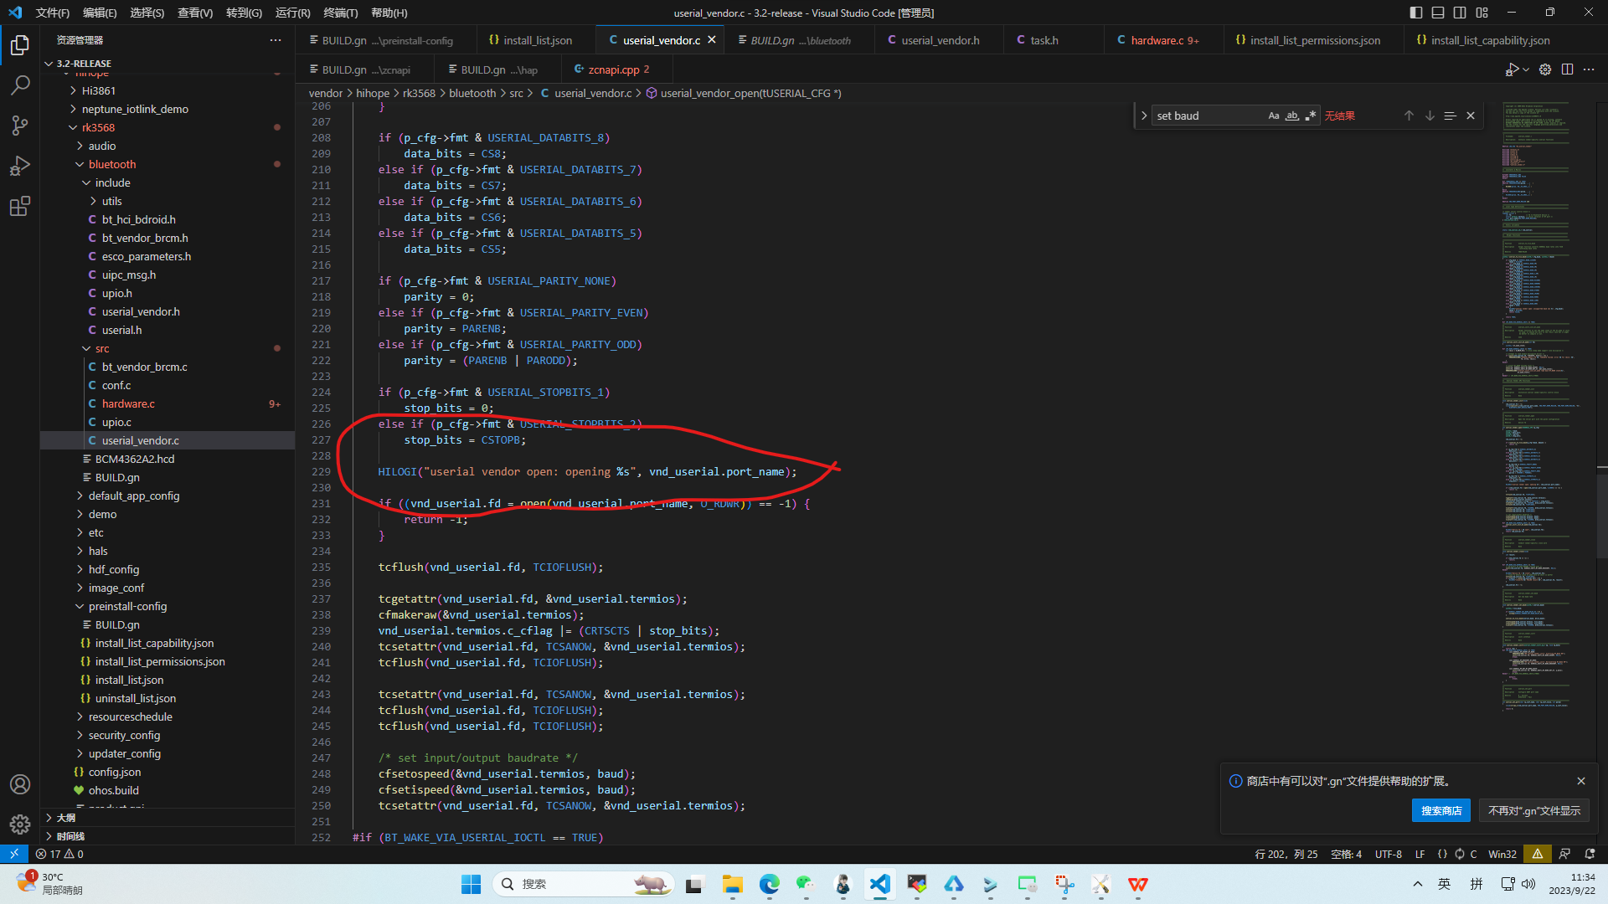Run the C file with the play button
Screen dimensions: 1608x904
coord(1513,69)
